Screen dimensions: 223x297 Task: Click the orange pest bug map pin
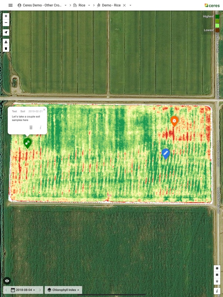pos(174,121)
